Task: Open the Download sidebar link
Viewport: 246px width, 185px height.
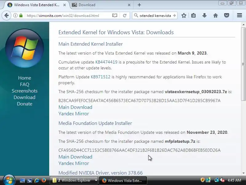Action: (x=25, y=97)
